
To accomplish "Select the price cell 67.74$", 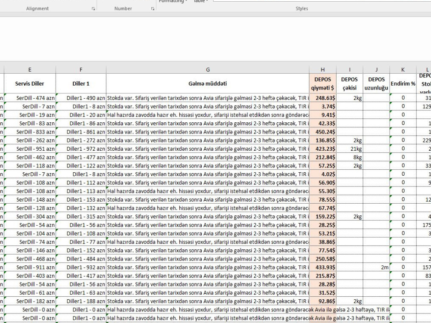I will coord(323,208).
